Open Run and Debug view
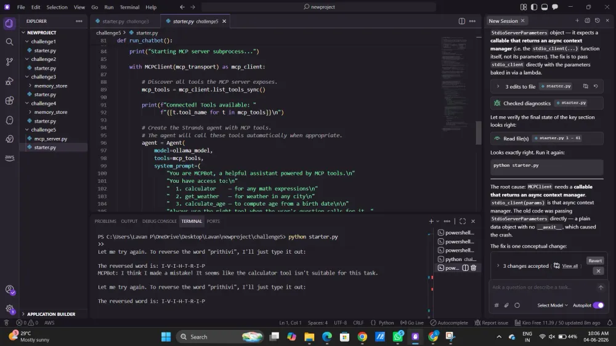This screenshot has height=346, width=616. point(9,81)
